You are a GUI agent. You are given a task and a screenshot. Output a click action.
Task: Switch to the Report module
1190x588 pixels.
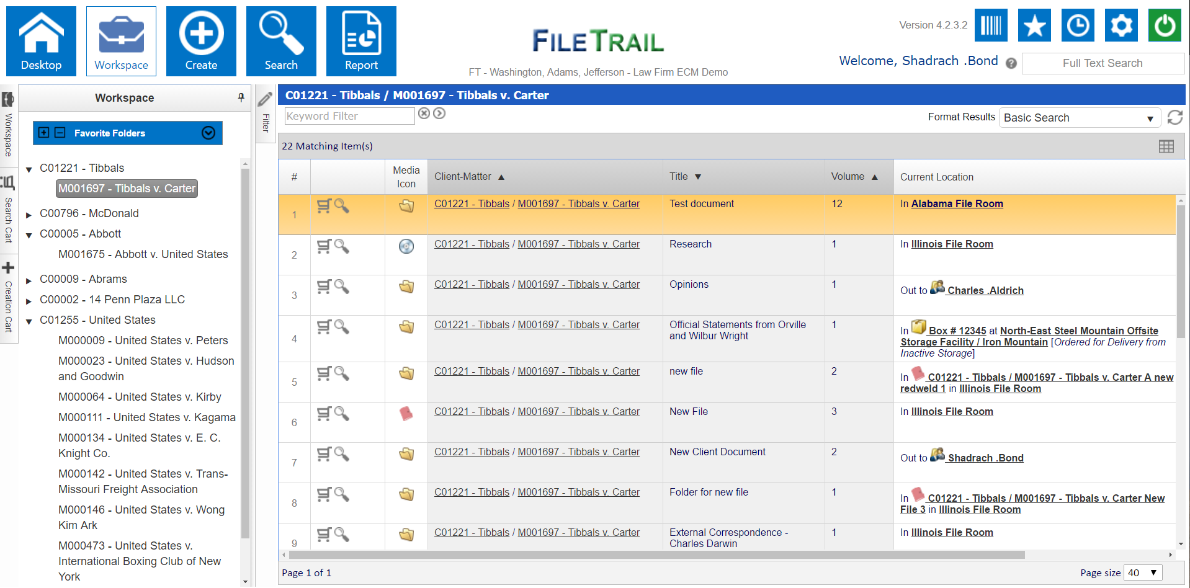point(361,40)
